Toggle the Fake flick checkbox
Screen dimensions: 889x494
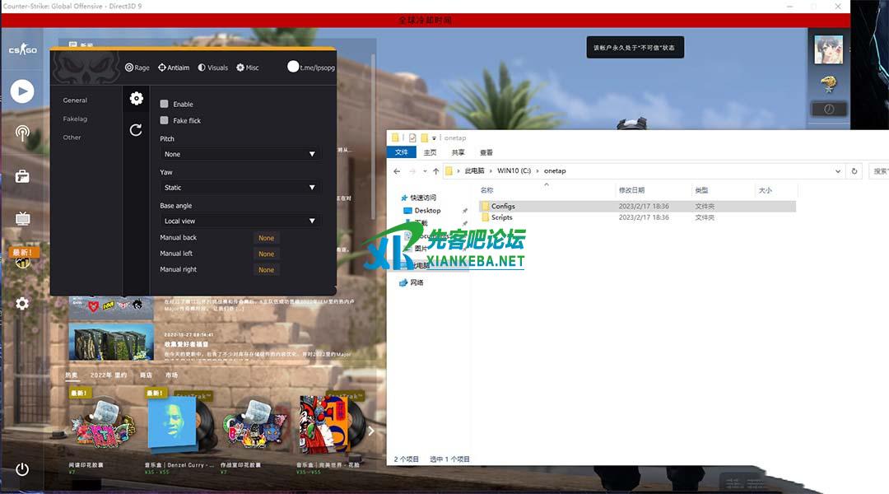pyautogui.click(x=165, y=121)
